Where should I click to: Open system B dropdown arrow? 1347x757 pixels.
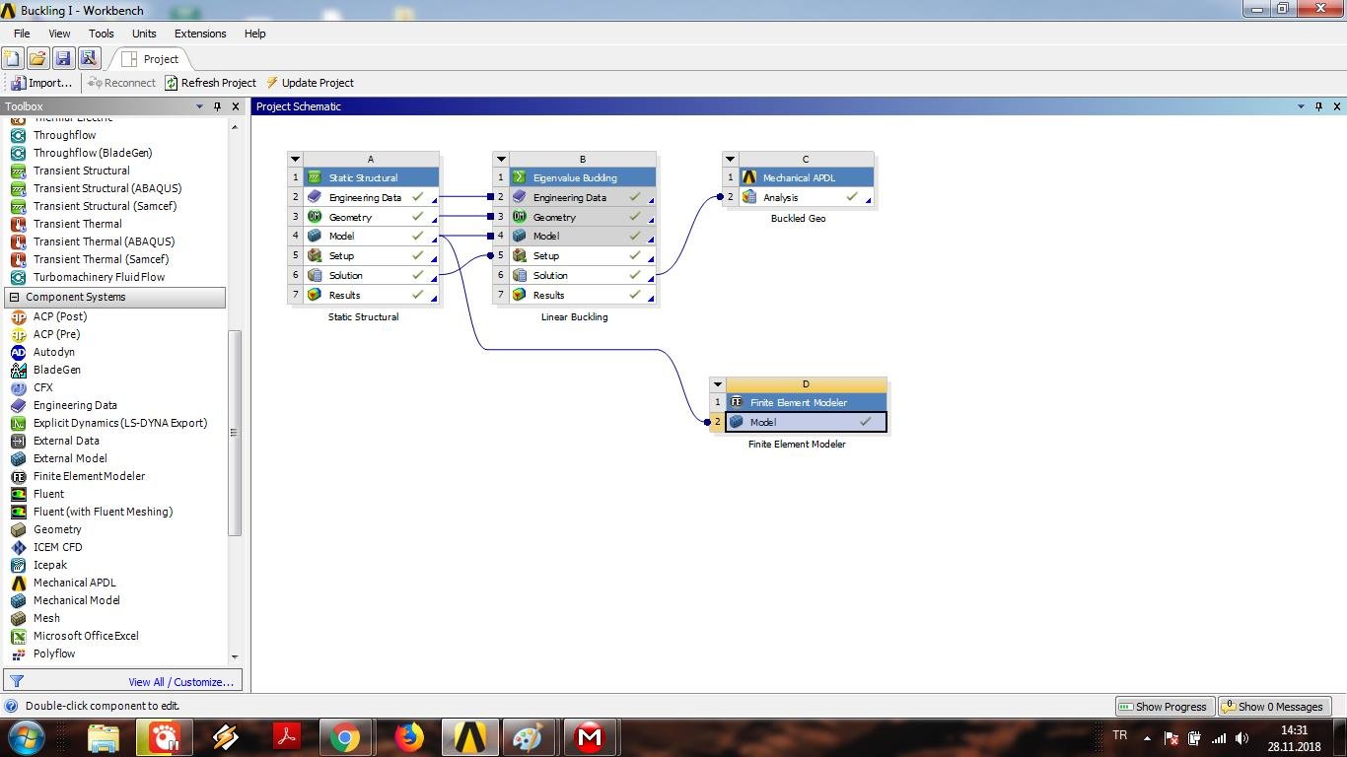[x=501, y=159]
